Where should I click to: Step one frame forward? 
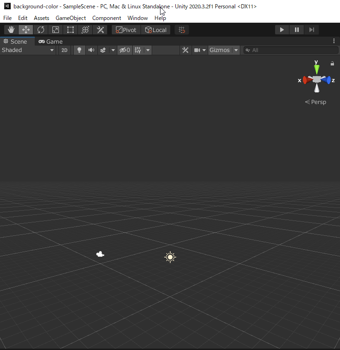311,30
